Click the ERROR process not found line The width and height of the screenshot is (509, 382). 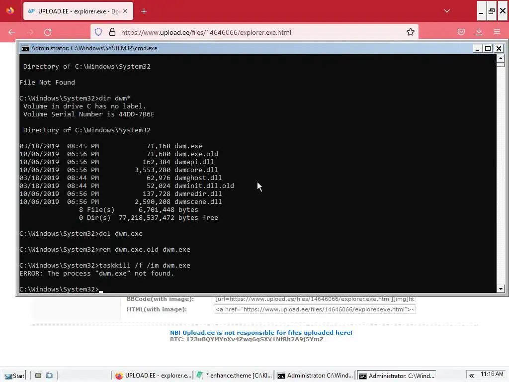click(97, 274)
